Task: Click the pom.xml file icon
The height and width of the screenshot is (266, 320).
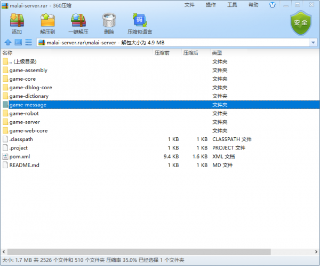Action: pyautogui.click(x=5, y=157)
